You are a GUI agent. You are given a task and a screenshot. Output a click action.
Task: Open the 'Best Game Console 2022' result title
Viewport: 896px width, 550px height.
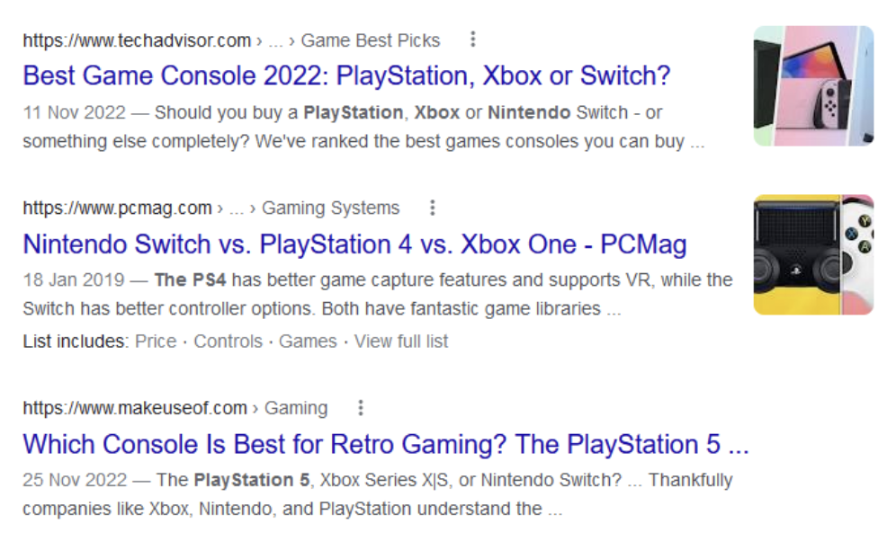point(346,75)
